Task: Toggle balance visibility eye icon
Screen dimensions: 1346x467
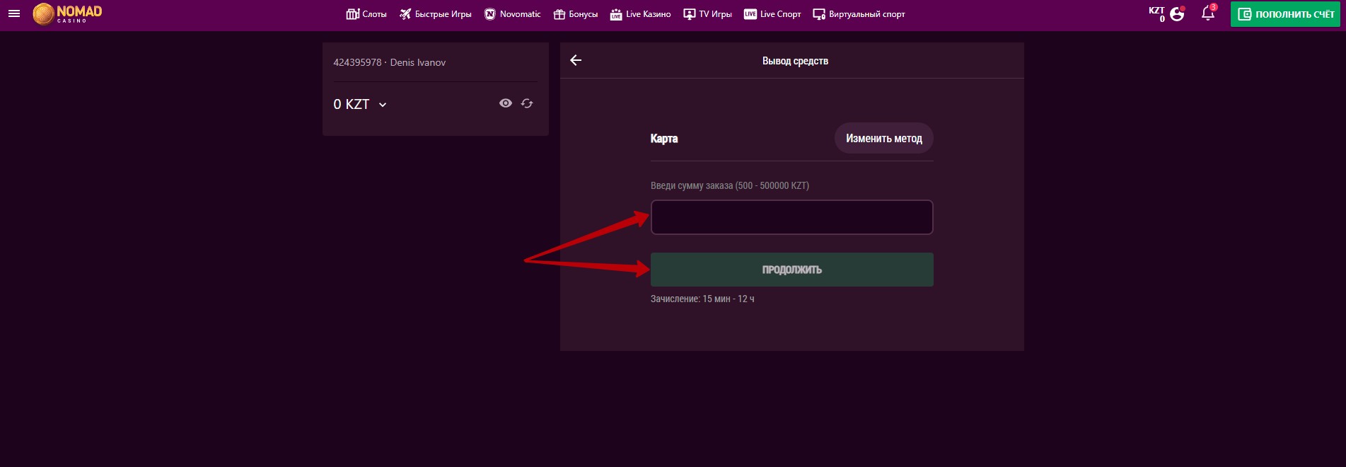Action: (506, 103)
